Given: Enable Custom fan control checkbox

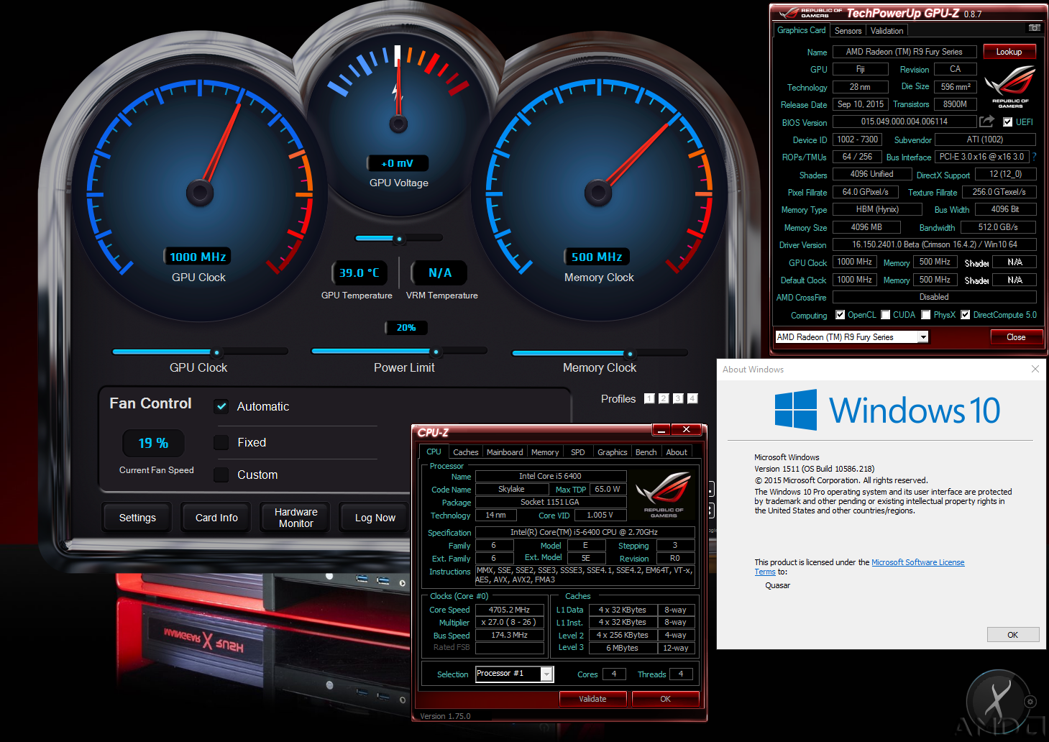Looking at the screenshot, I should (x=221, y=475).
